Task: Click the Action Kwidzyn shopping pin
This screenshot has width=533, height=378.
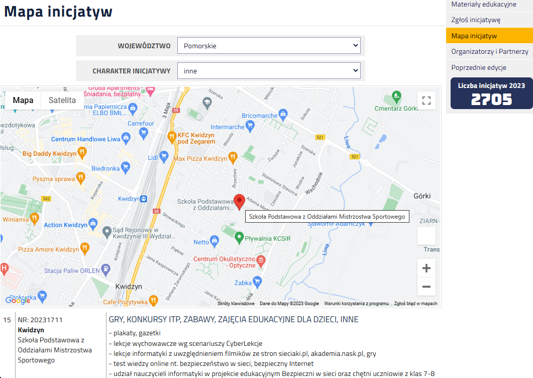Action: click(x=93, y=224)
